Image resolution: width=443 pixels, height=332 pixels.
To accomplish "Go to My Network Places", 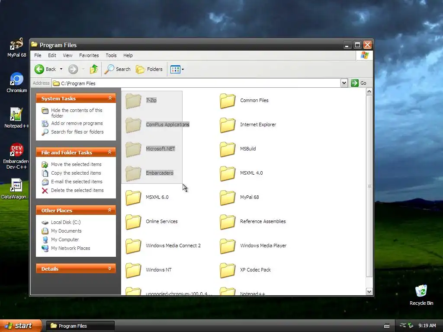I will [x=71, y=248].
